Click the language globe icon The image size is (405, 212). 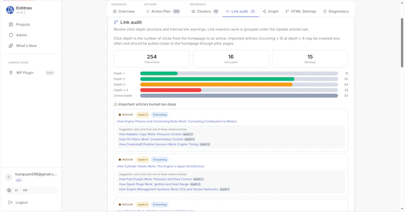pyautogui.click(x=9, y=190)
